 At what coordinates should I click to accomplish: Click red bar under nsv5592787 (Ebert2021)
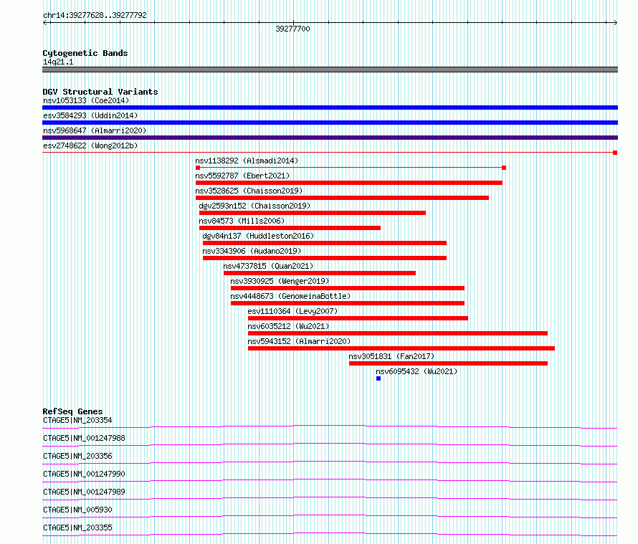tap(349, 183)
